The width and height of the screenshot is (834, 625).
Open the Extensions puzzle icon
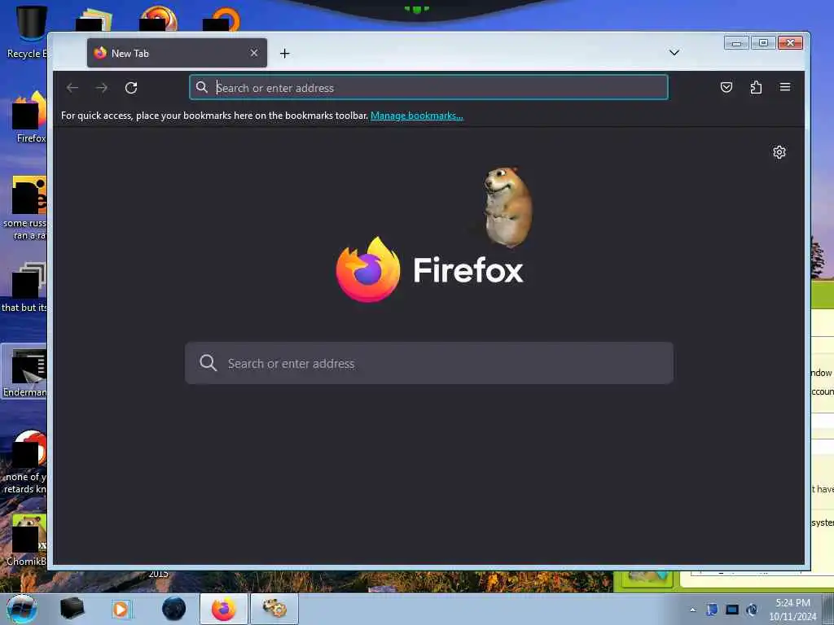[x=756, y=87]
